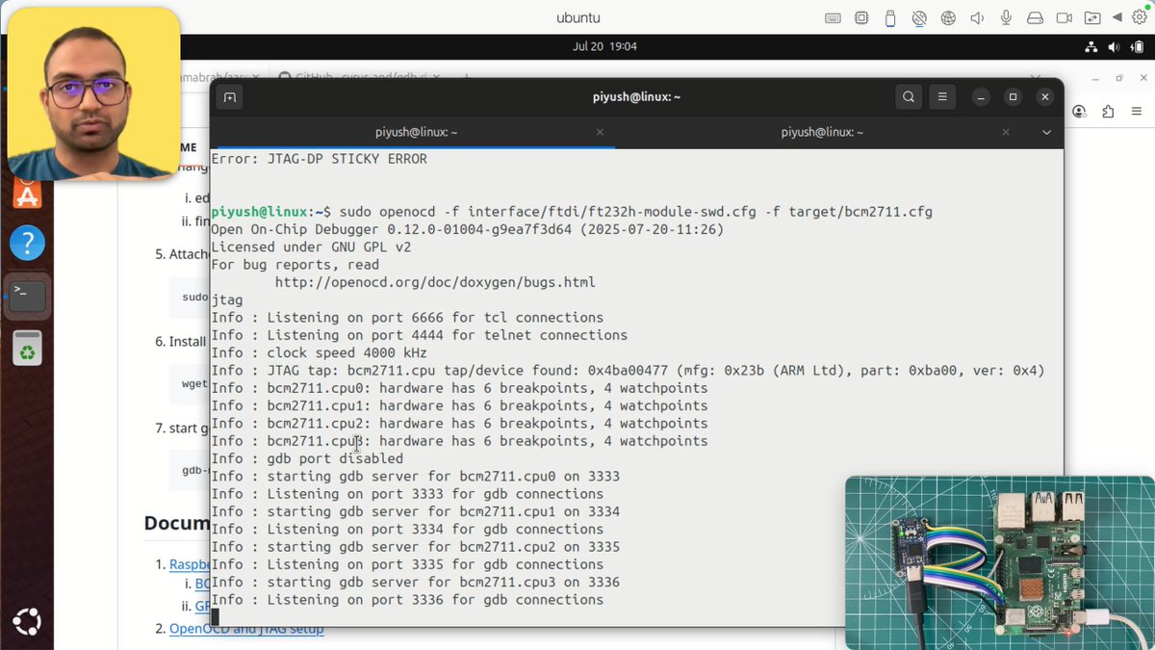1155x650 pixels.
Task: Open a new tab in the terminal window
Action: (x=229, y=97)
